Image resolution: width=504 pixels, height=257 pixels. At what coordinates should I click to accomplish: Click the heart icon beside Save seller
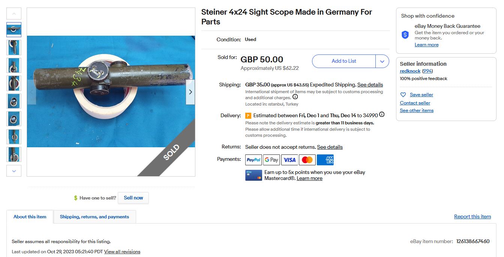tap(403, 95)
